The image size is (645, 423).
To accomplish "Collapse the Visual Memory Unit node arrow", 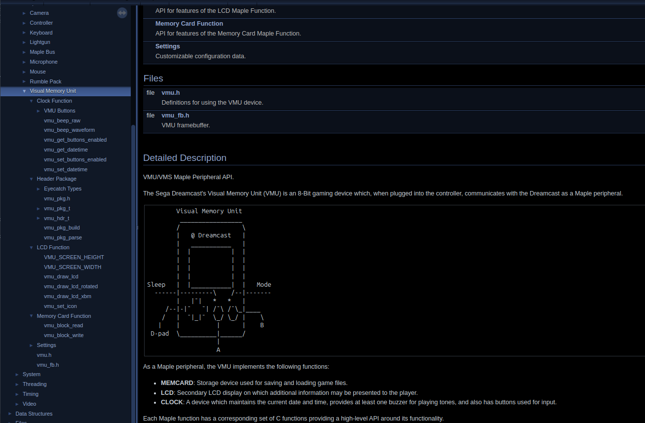I will (24, 91).
